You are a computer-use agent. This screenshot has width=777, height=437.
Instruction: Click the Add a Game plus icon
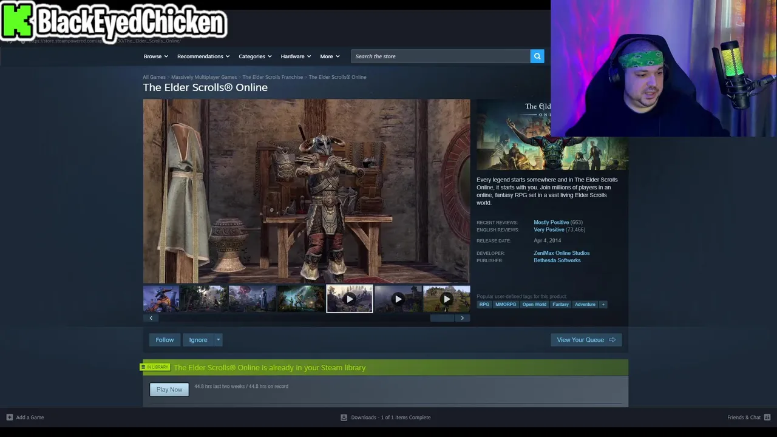[9, 418]
